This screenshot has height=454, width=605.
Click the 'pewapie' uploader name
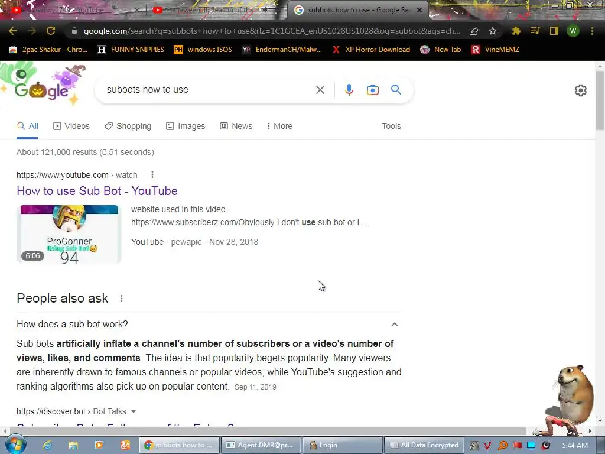(186, 242)
